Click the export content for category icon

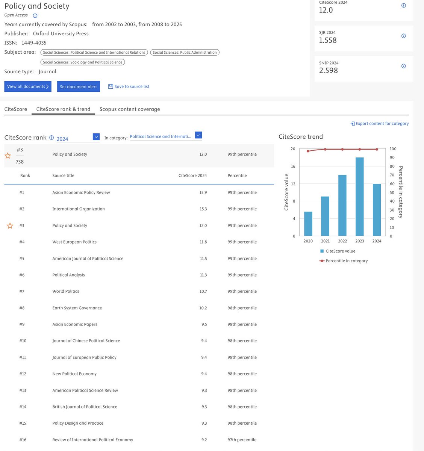click(x=353, y=124)
